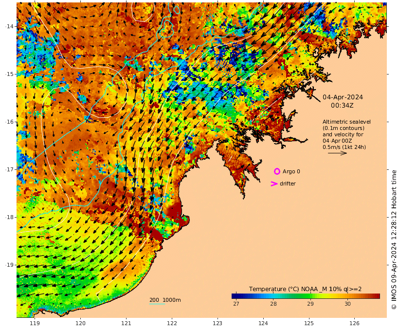Click the '-14' latitude axis label
The height and width of the screenshot is (331, 399).
[x=10, y=26]
